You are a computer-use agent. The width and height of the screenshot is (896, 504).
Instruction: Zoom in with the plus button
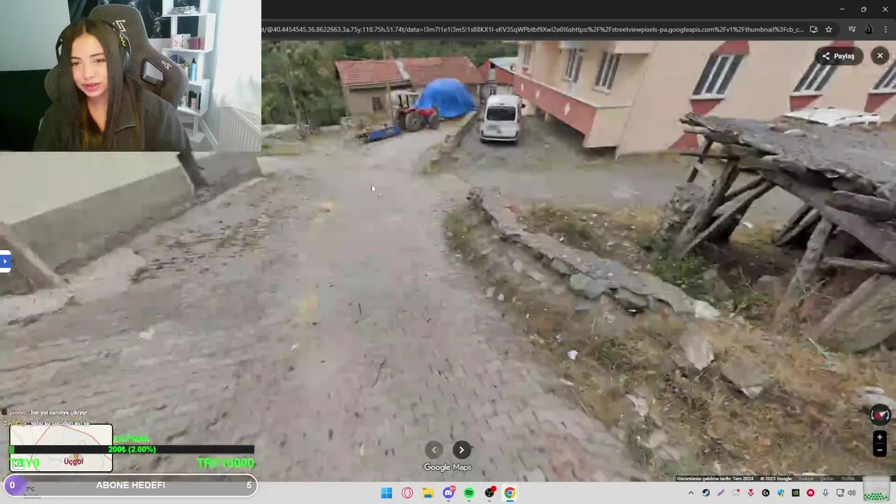pos(880,437)
